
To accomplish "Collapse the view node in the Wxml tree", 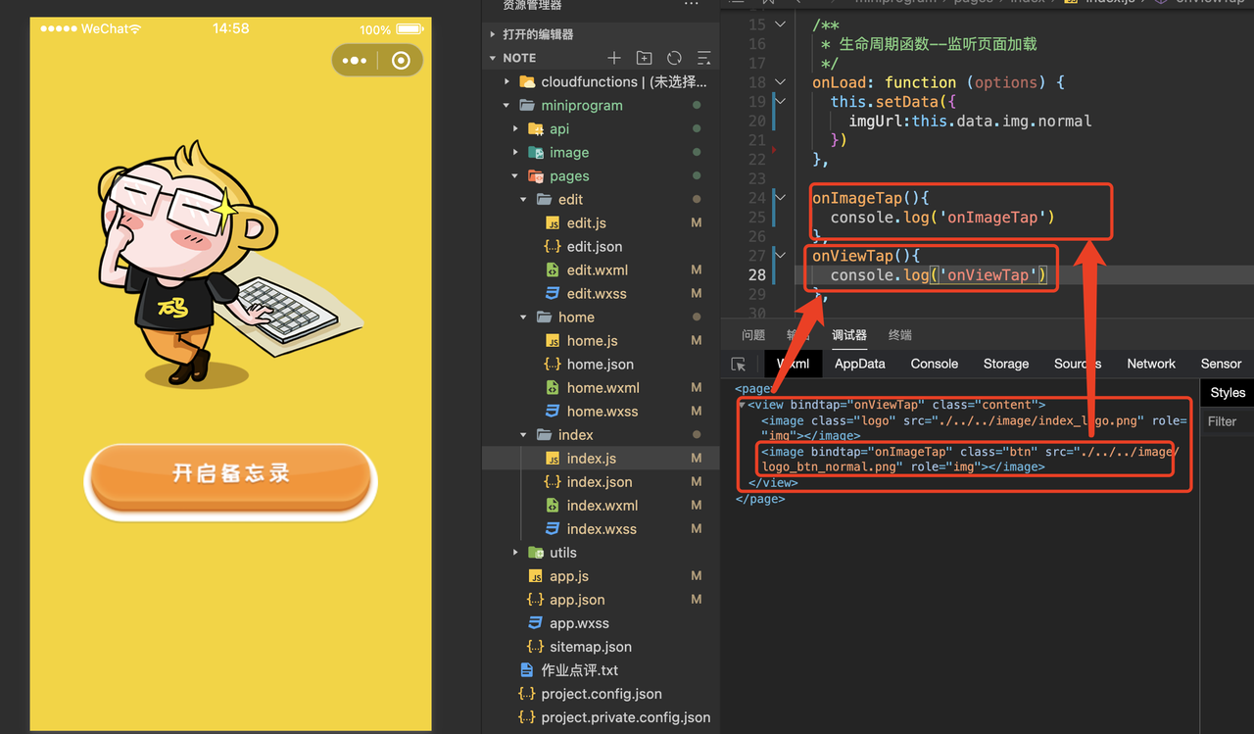I will pos(743,405).
